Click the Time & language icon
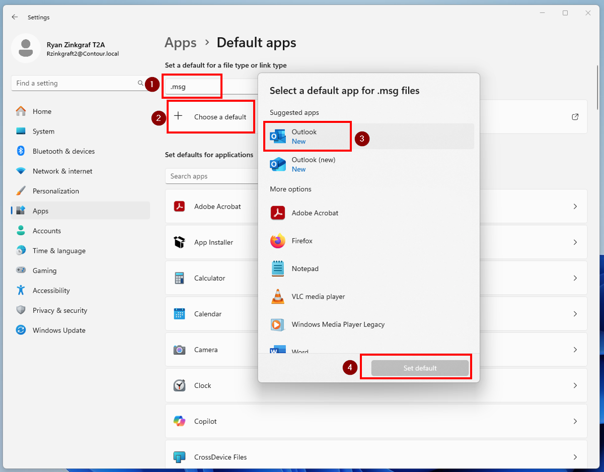The height and width of the screenshot is (472, 604). [21, 250]
